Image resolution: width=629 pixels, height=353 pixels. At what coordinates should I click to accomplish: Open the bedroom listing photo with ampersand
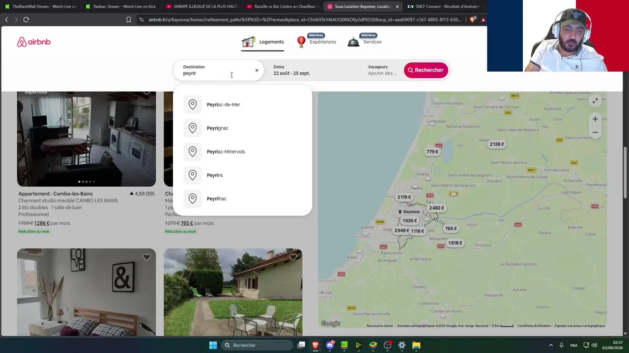[86, 292]
